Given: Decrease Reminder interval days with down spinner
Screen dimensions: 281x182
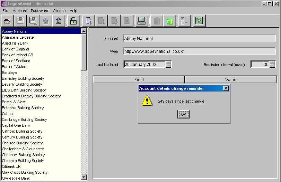Looking at the screenshot, I should point(272,66).
